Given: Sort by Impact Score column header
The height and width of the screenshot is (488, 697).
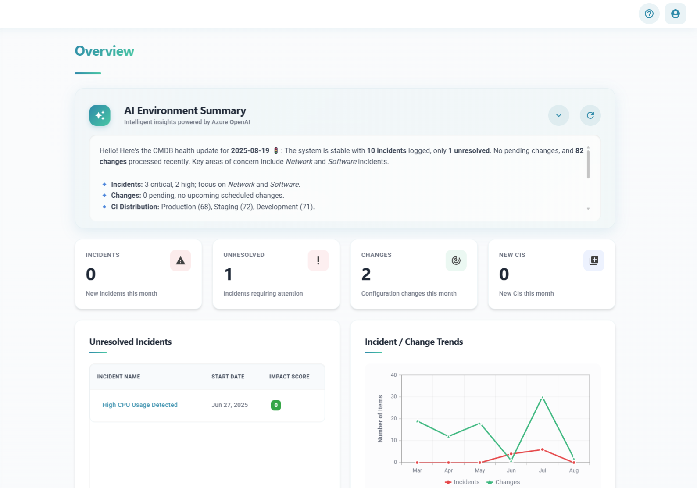Looking at the screenshot, I should 289,377.
